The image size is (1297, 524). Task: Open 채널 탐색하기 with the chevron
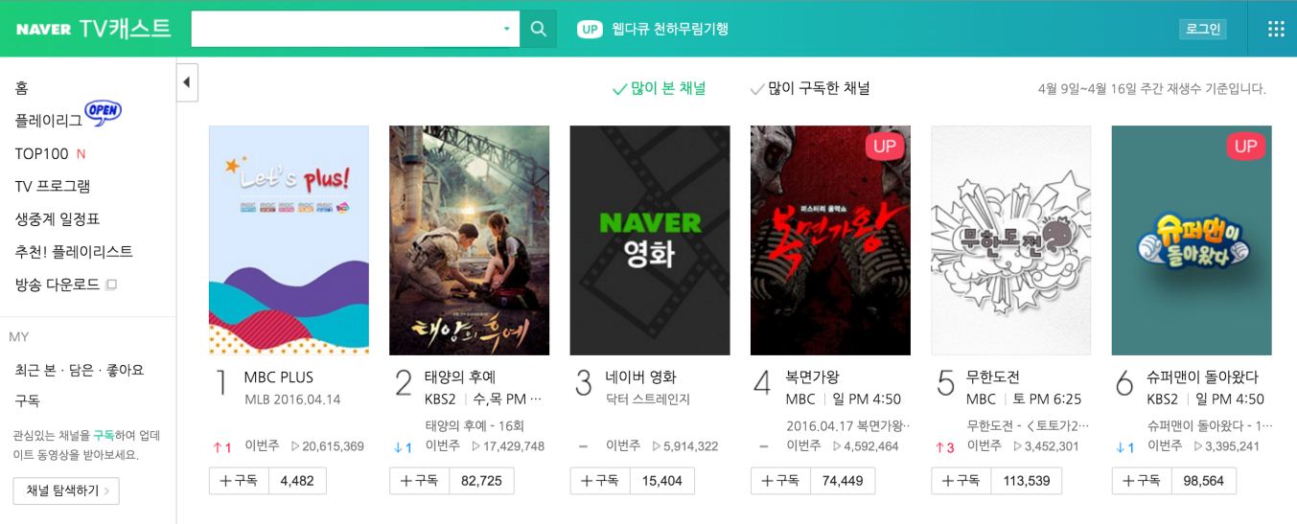(x=66, y=490)
